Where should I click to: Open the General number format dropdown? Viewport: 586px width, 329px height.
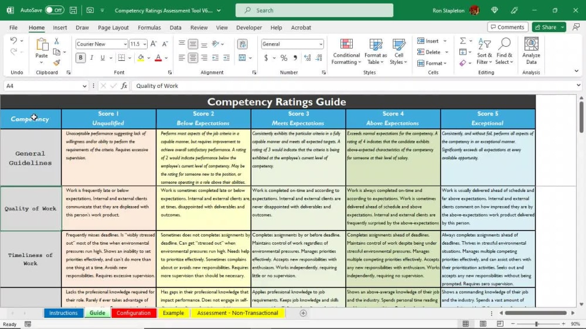coord(321,44)
